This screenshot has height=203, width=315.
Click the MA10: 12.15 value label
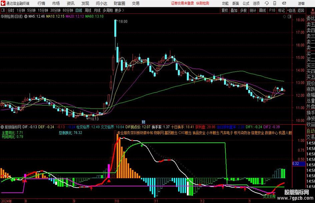(x=55, y=16)
